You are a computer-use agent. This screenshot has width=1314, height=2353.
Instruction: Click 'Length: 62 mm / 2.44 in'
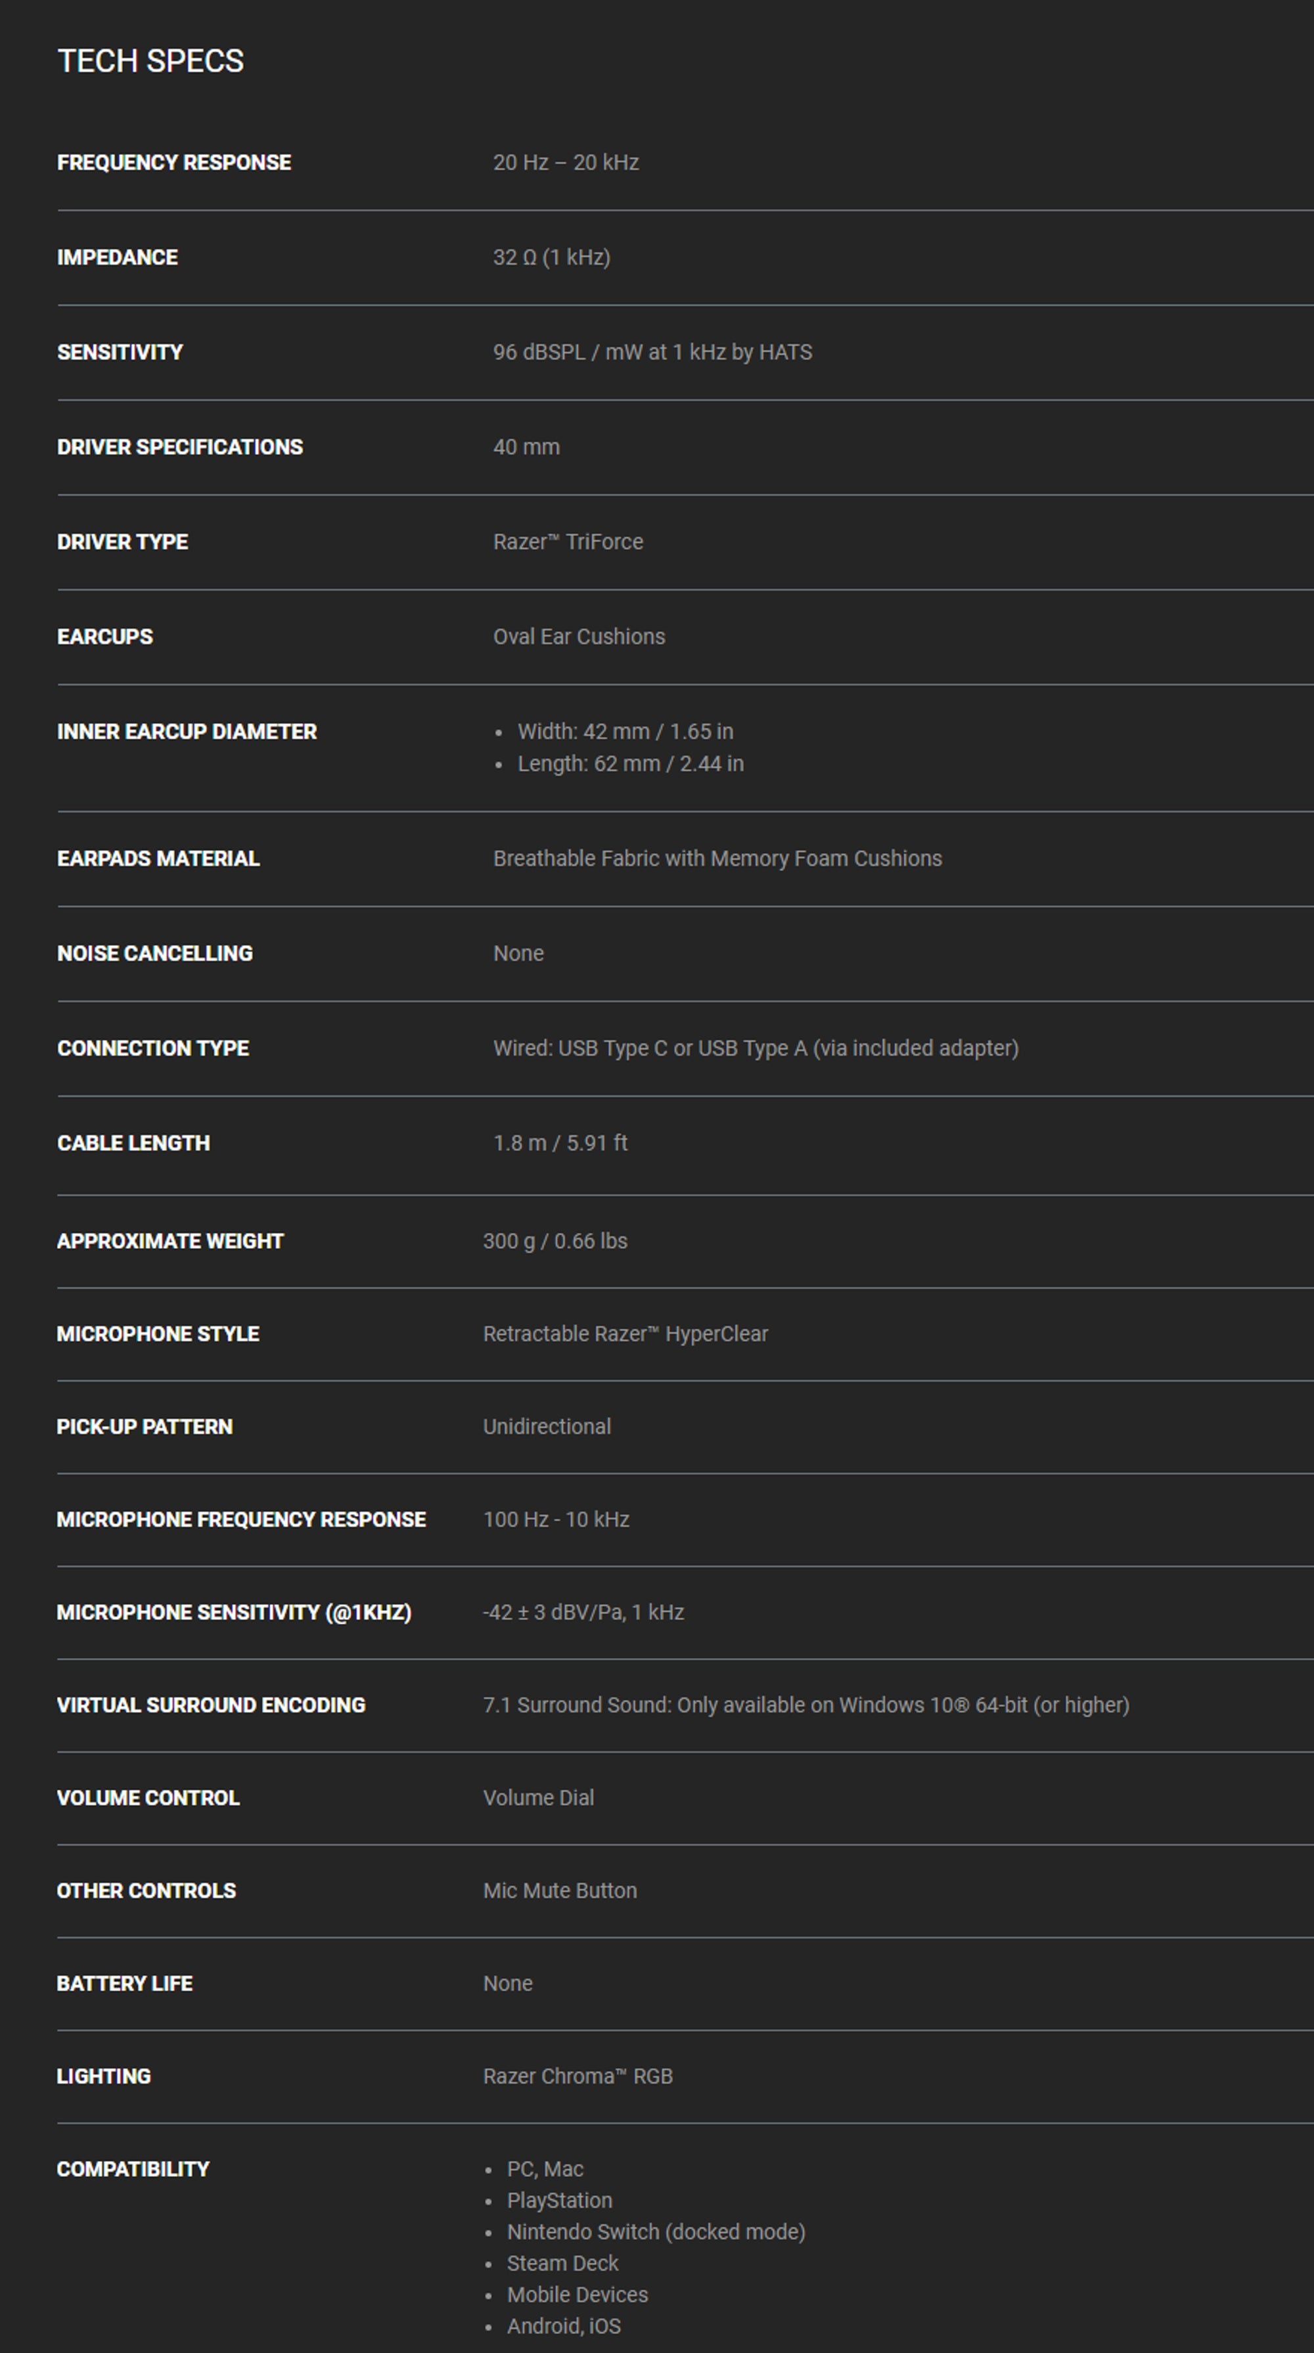point(631,765)
